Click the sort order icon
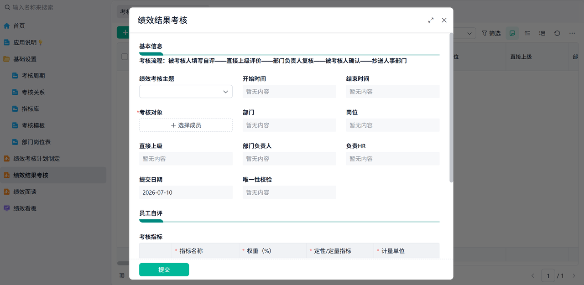This screenshot has width=584, height=285. point(527,33)
